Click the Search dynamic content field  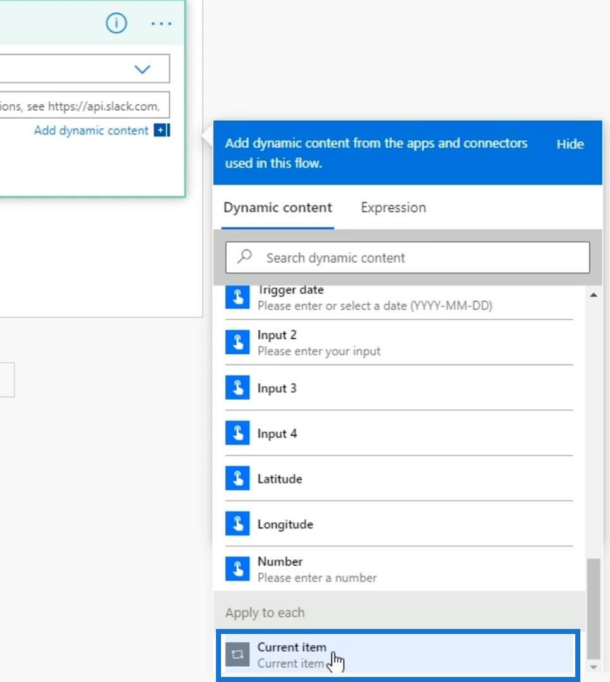tap(408, 258)
